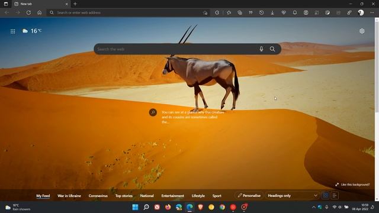Click the browser profile avatar
Image resolution: width=379 pixels, height=213 pixels.
(x=361, y=12)
